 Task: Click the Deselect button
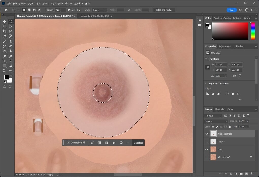click(x=138, y=143)
